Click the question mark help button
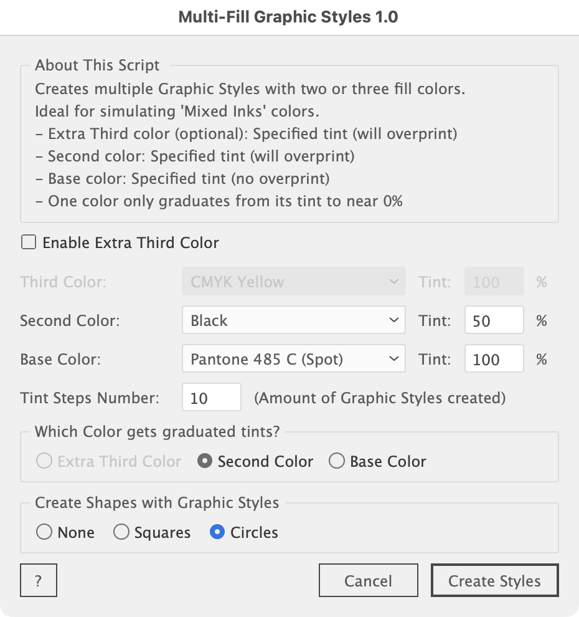The height and width of the screenshot is (617, 579). 39,581
